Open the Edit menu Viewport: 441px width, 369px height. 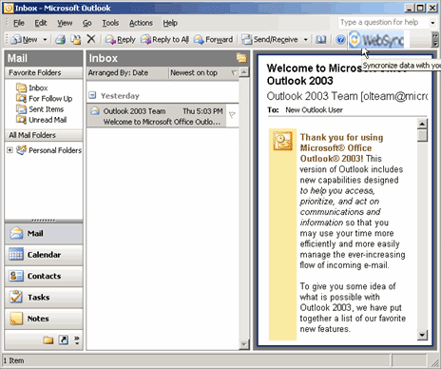(41, 23)
